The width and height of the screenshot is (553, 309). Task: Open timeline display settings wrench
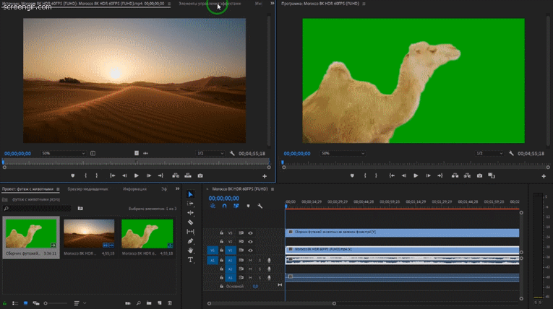[x=260, y=206]
